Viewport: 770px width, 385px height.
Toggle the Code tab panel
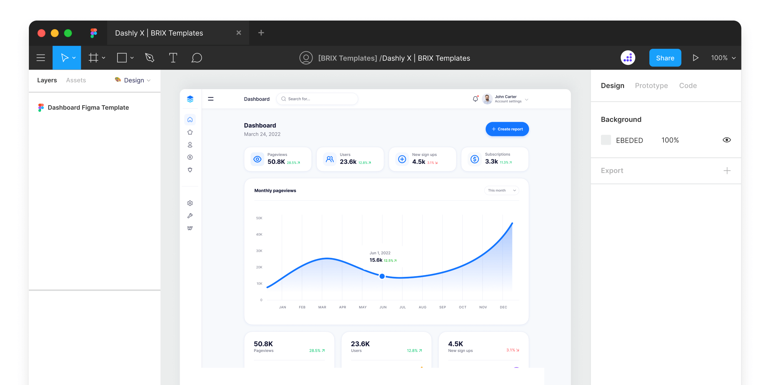[x=688, y=85]
